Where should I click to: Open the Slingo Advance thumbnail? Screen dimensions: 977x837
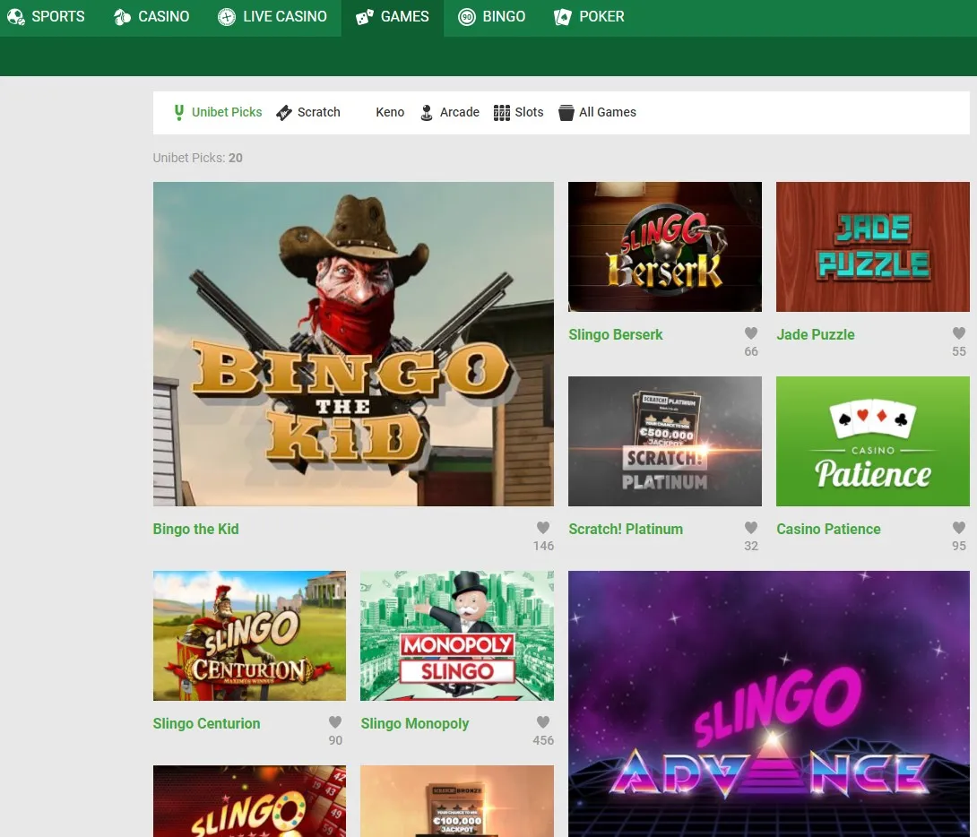768,703
